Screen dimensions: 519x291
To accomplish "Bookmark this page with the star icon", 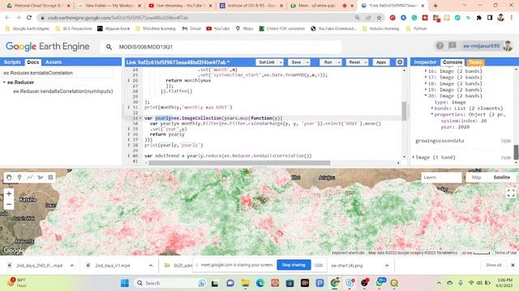I will click(379, 18).
